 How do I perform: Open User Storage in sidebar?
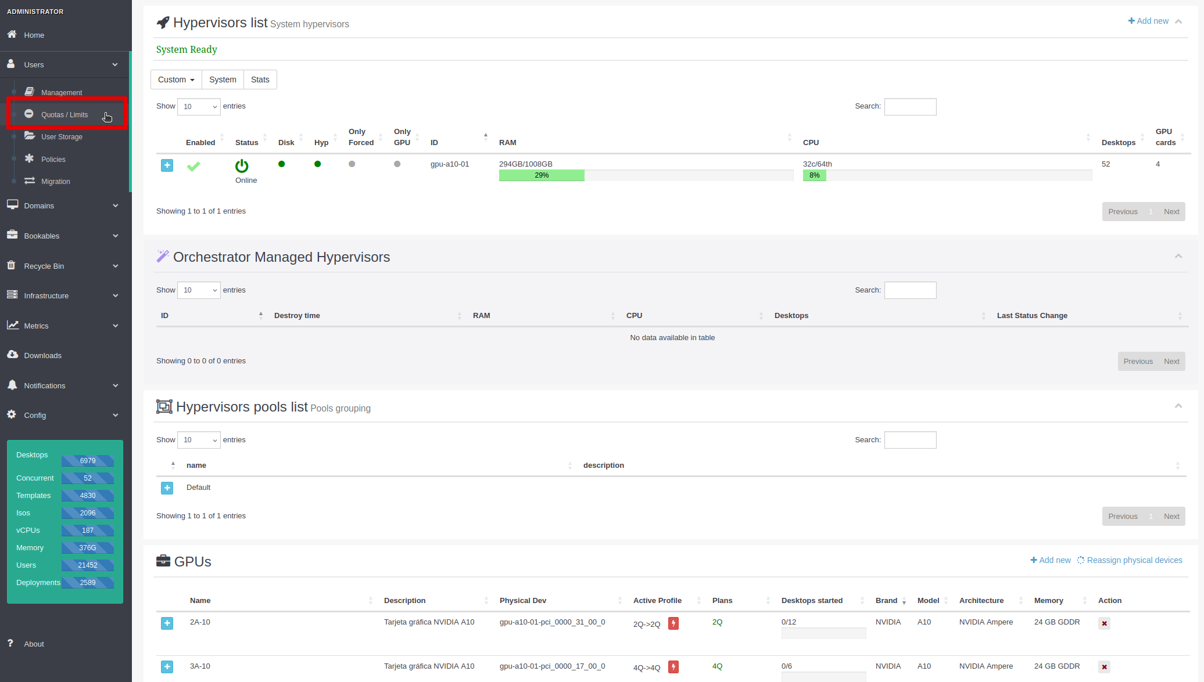point(62,137)
